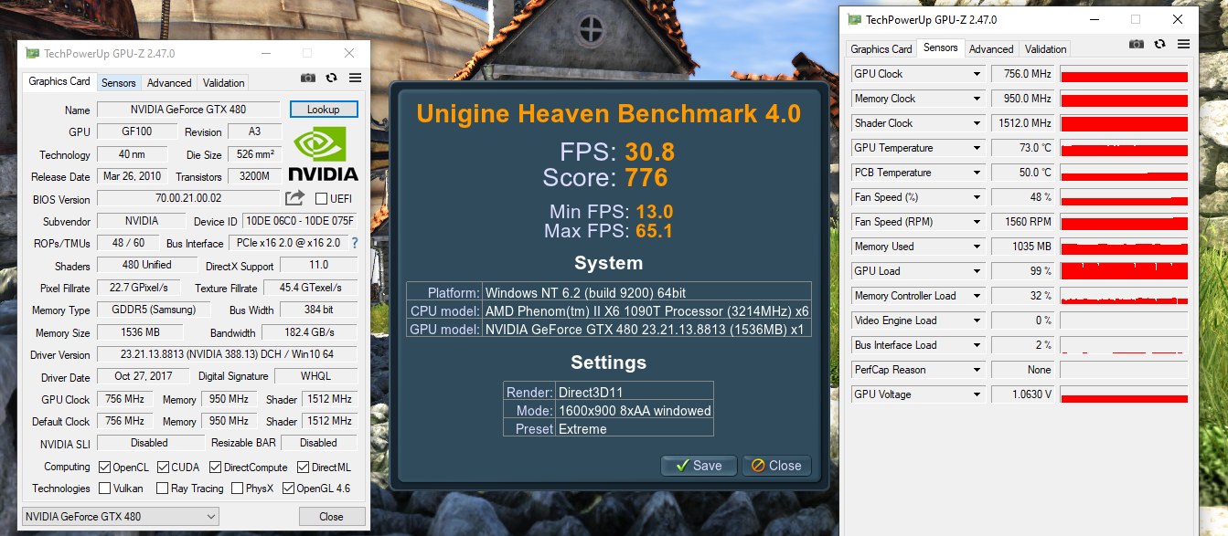This screenshot has width=1228, height=536.
Task: Select Graphics Card tab in left GPU-Z window
Action: point(59,81)
